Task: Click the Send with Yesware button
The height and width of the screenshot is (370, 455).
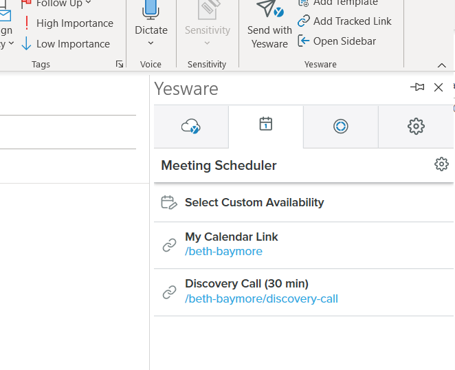Action: 269,25
